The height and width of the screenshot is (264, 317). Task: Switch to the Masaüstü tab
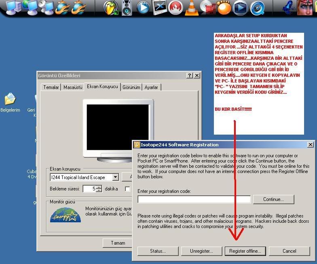73,87
